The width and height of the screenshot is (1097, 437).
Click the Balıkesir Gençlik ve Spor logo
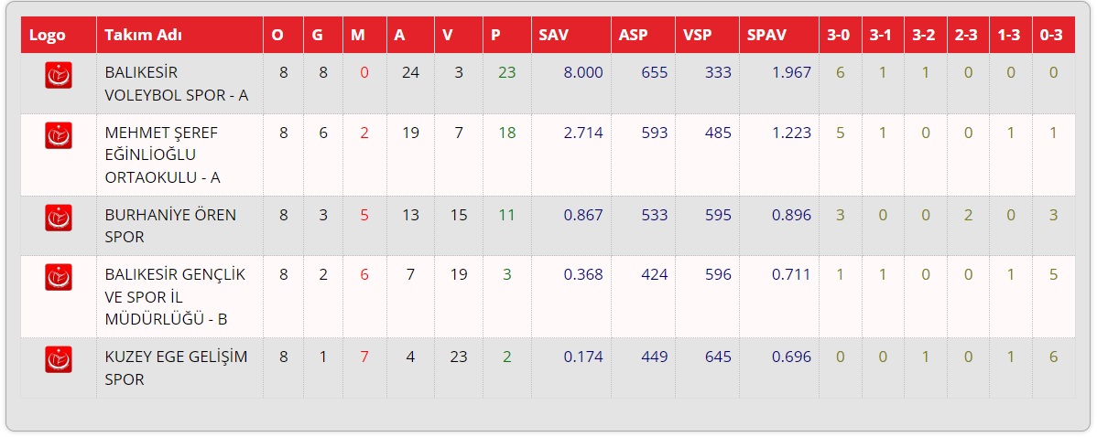59,278
